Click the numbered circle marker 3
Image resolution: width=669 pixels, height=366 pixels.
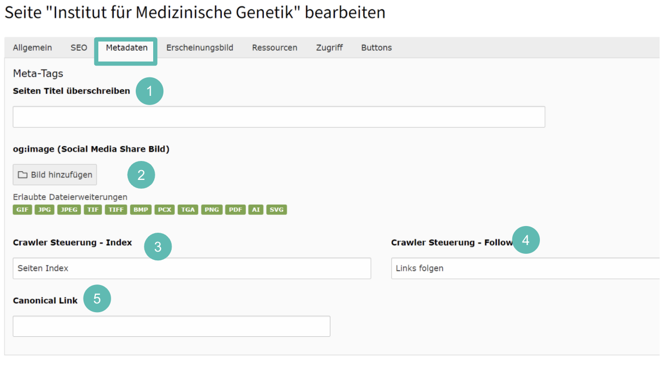point(158,247)
